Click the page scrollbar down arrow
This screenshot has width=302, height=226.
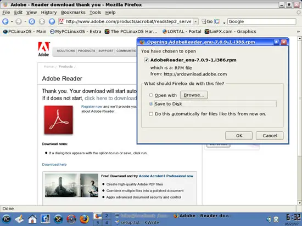tap(299, 203)
